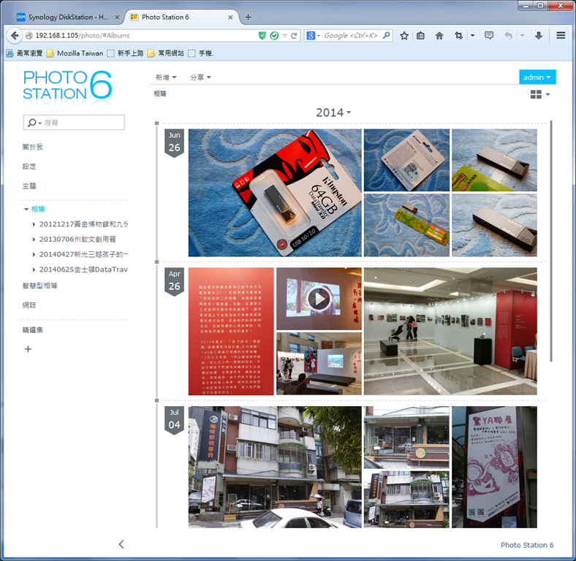This screenshot has width=576, height=561.
Task: Click the green shield icon in address bar
Action: click(x=262, y=36)
